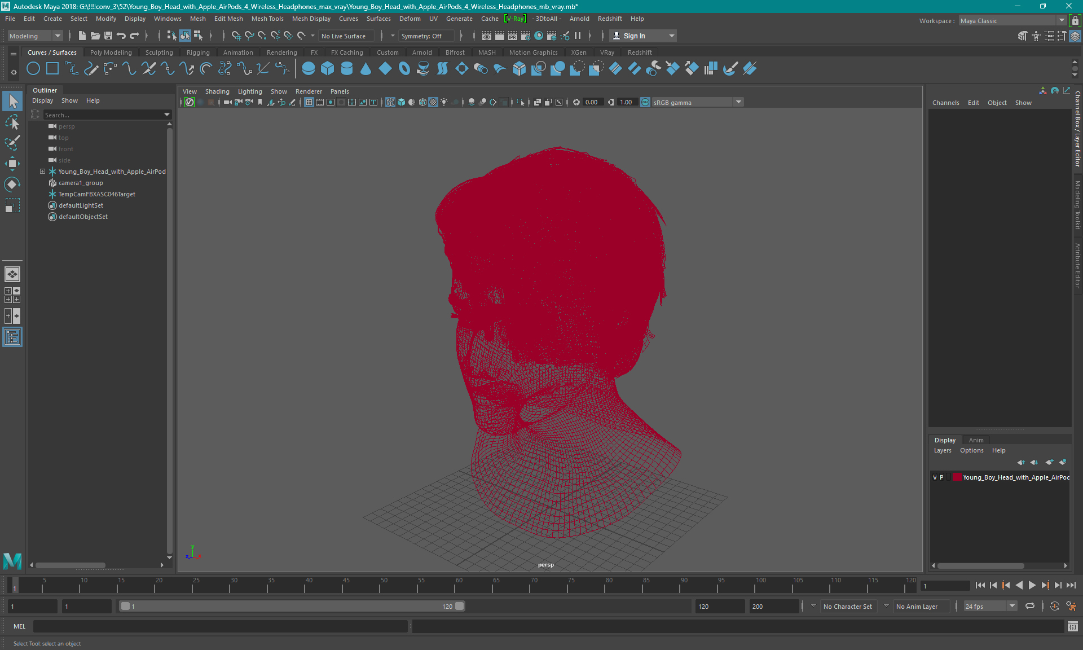Image resolution: width=1083 pixels, height=650 pixels.
Task: Click the time range slider bar
Action: pos(292,607)
